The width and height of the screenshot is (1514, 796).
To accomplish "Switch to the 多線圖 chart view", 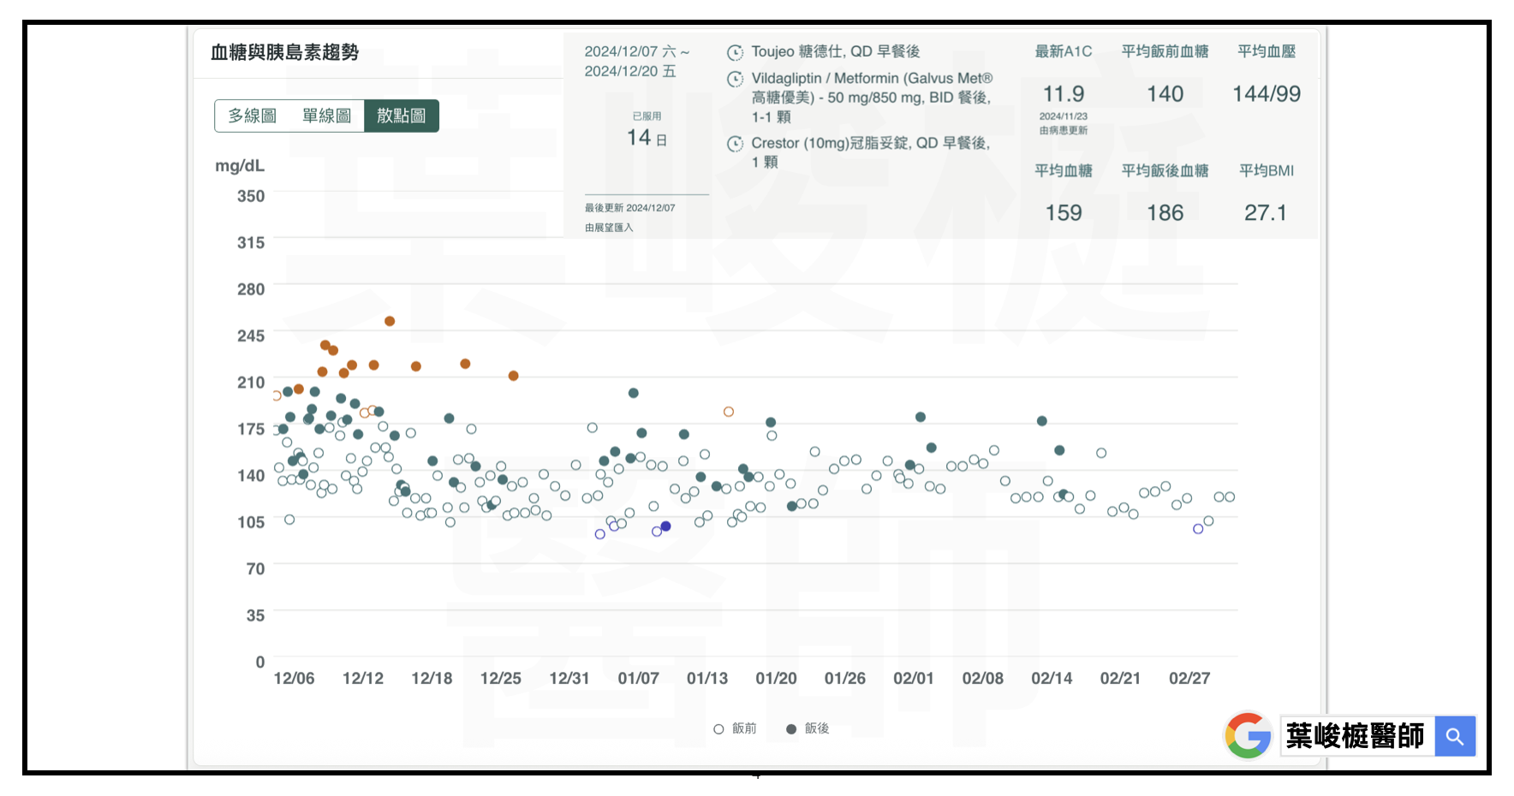I will tap(252, 116).
